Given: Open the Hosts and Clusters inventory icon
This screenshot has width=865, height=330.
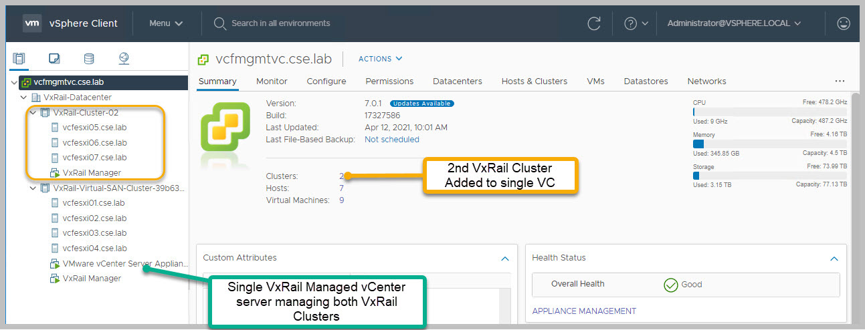Looking at the screenshot, I should point(19,59).
